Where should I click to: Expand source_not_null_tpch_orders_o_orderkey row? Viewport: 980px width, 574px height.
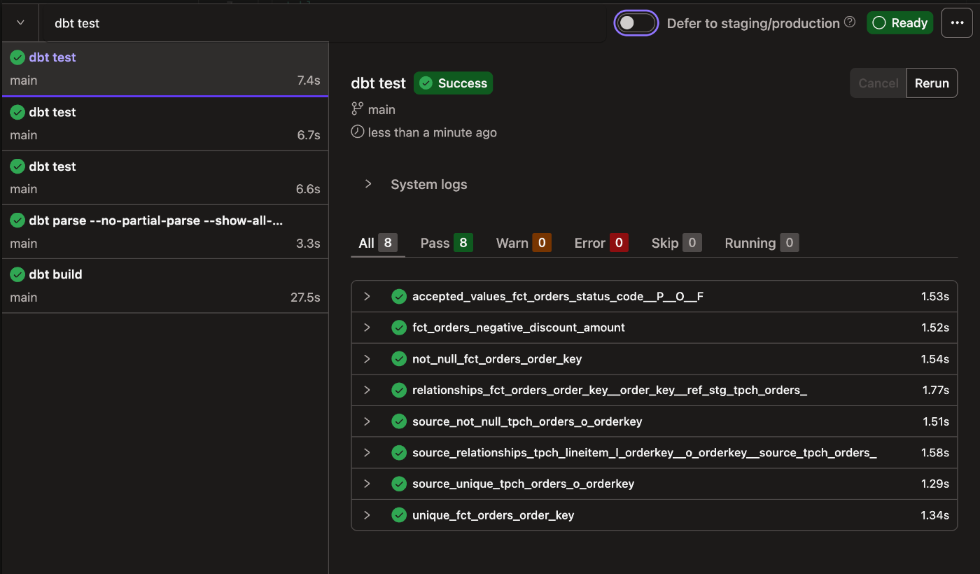coord(367,421)
